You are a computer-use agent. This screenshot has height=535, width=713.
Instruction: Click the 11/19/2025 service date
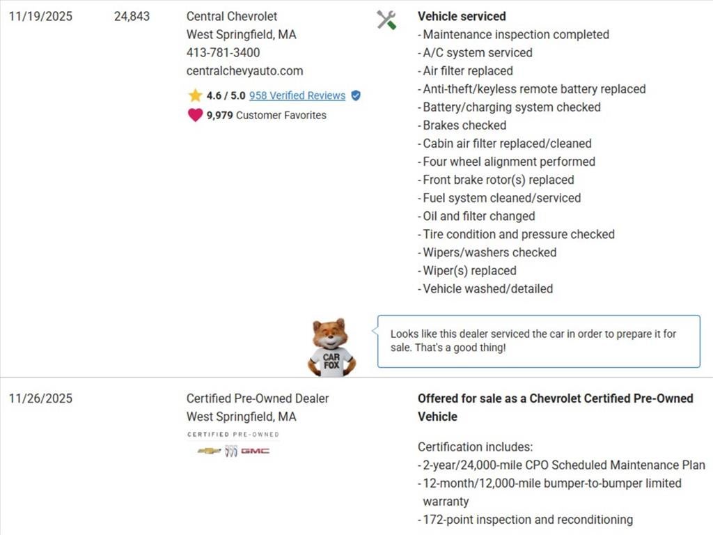(x=40, y=16)
